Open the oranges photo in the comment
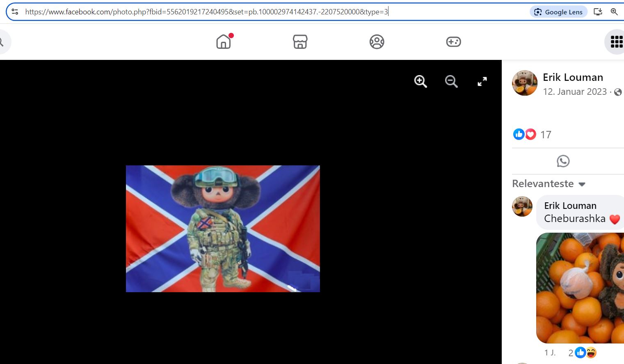Screen dimensions: 624x364 (580, 288)
